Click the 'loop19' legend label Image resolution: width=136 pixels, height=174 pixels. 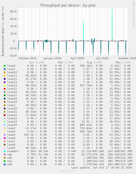coord(12,102)
